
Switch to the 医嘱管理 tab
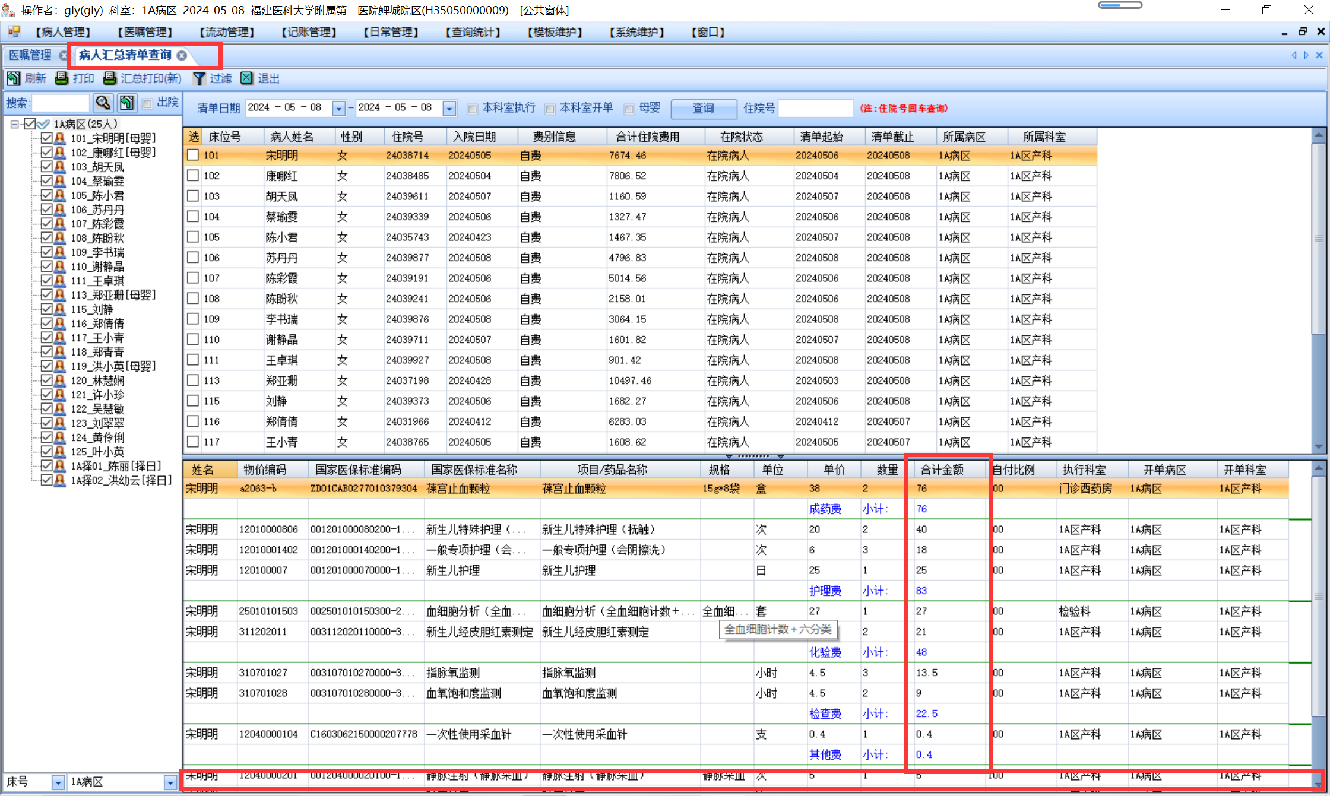click(30, 55)
